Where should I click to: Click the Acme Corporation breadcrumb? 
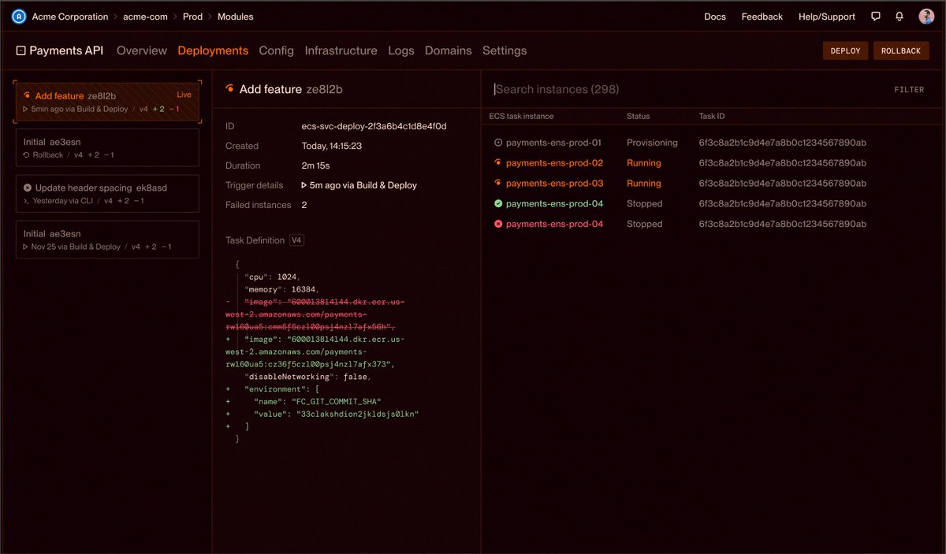pos(70,17)
